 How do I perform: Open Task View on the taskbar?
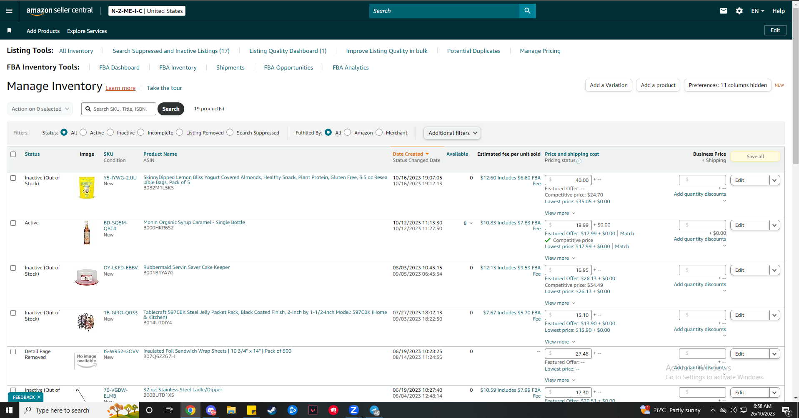pos(169,410)
